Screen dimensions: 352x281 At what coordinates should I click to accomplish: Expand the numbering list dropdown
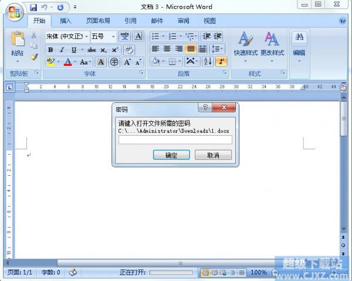coord(180,36)
